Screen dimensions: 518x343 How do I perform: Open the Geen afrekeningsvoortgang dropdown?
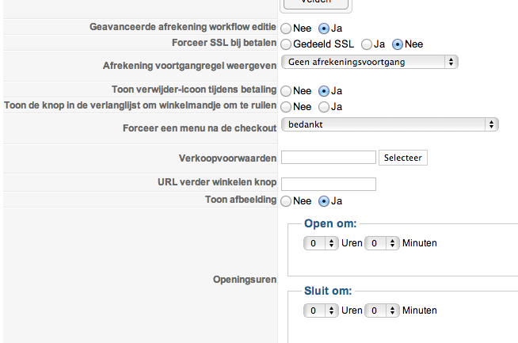370,61
